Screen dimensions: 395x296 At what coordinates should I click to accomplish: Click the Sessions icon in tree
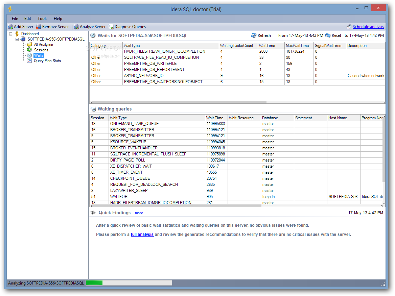click(29, 50)
